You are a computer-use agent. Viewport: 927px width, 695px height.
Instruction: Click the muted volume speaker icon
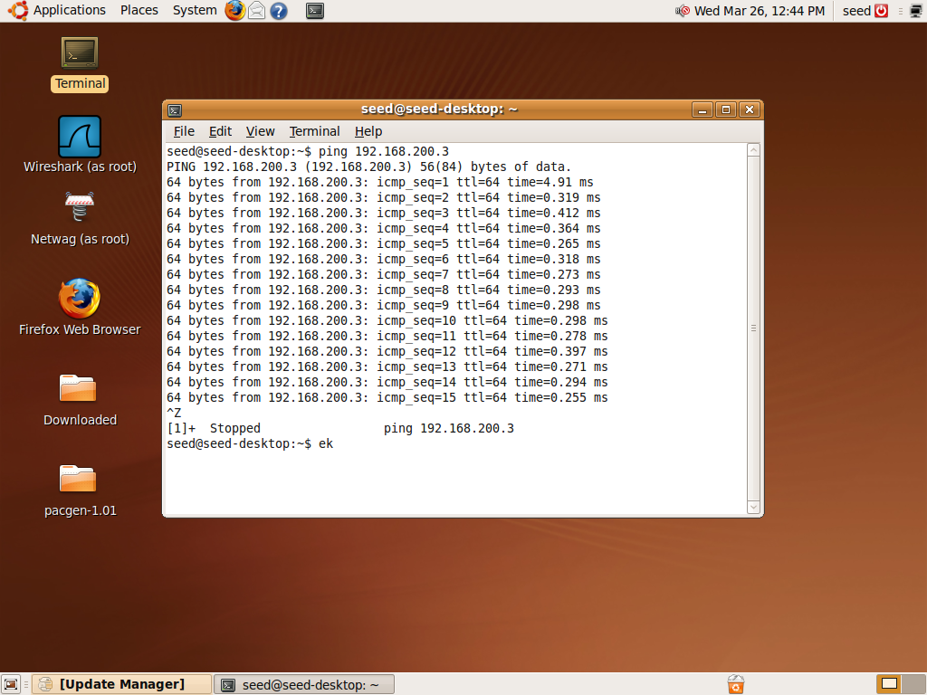(683, 11)
